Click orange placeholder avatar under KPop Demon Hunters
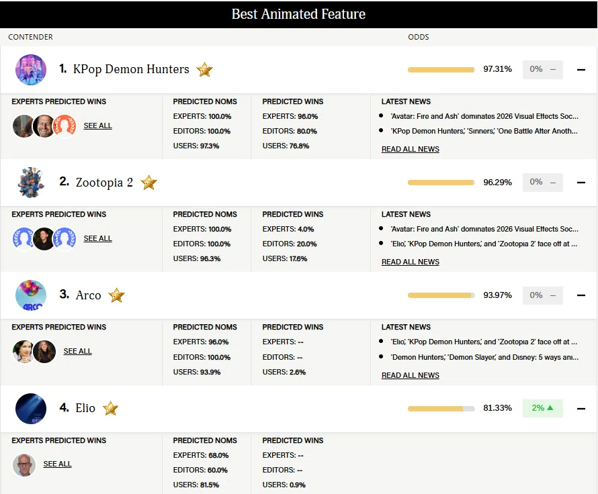The image size is (598, 494). (65, 126)
